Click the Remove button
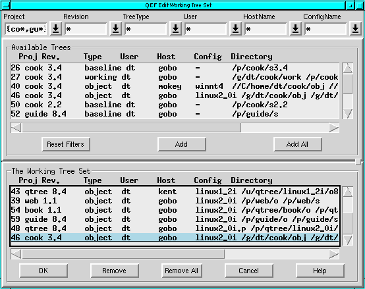The image size is (365, 289). click(114, 271)
